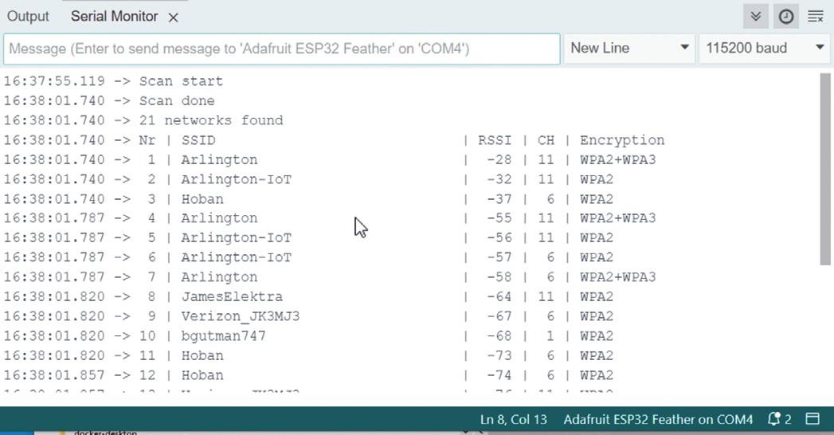Image resolution: width=834 pixels, height=435 pixels.
Task: Open the 115200 baud rate dropdown
Action: (x=765, y=48)
